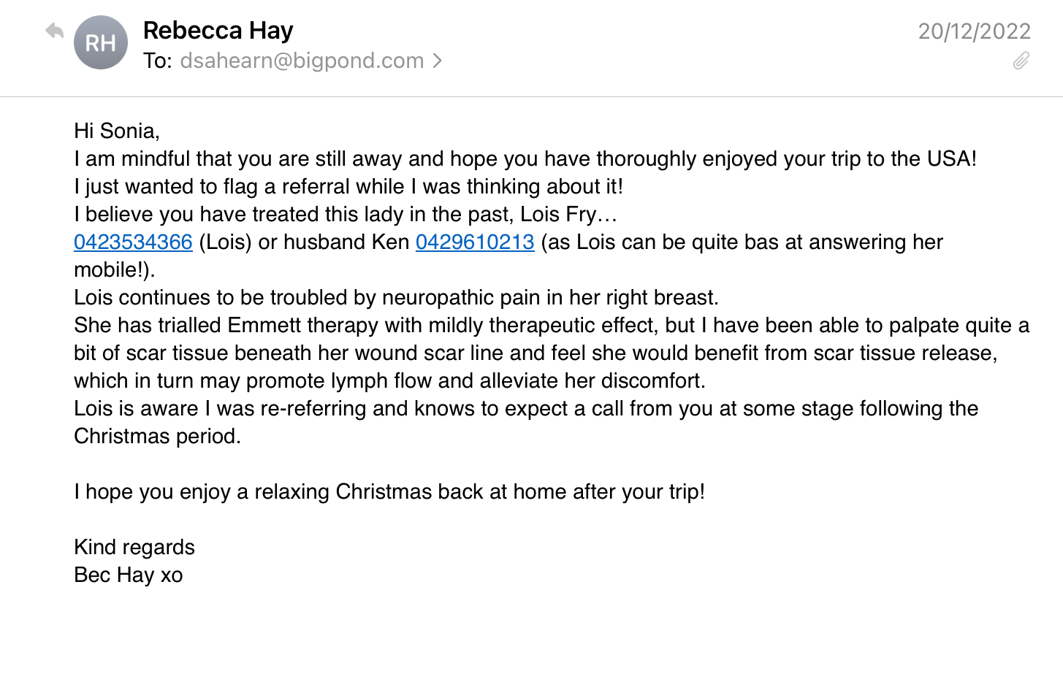
Task: Click sender name Rebecca Hay
Action: tap(218, 31)
